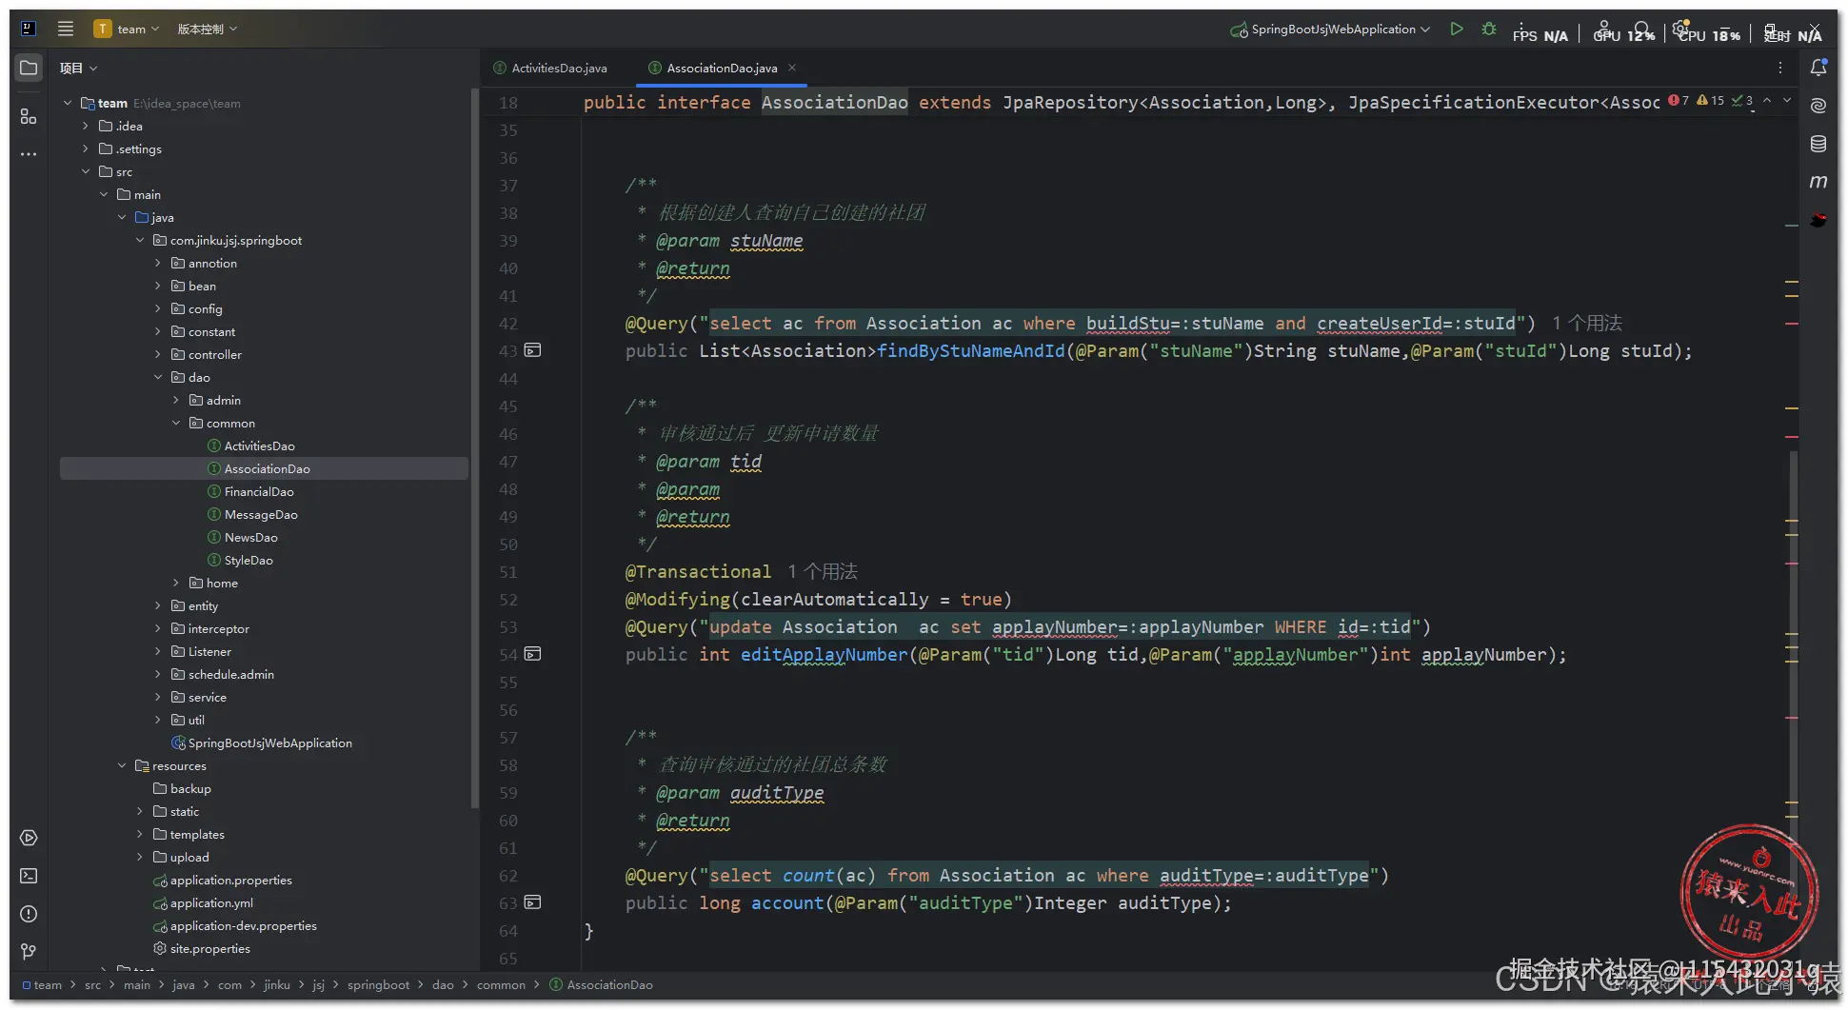Run SpringBootJsjWebApplication
The height and width of the screenshot is (1010, 1848).
pyautogui.click(x=1457, y=29)
